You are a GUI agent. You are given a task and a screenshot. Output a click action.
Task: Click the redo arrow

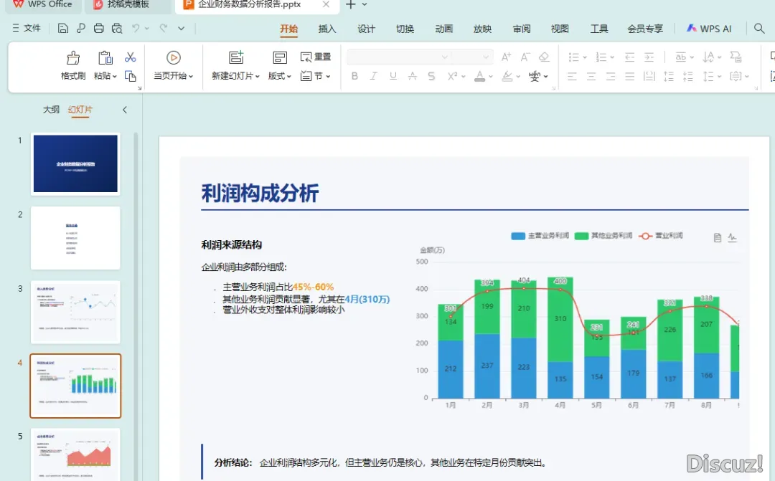click(164, 28)
